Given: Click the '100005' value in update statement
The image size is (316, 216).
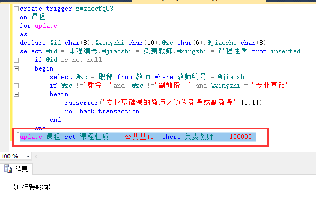Looking at the screenshot, I should [x=240, y=137].
